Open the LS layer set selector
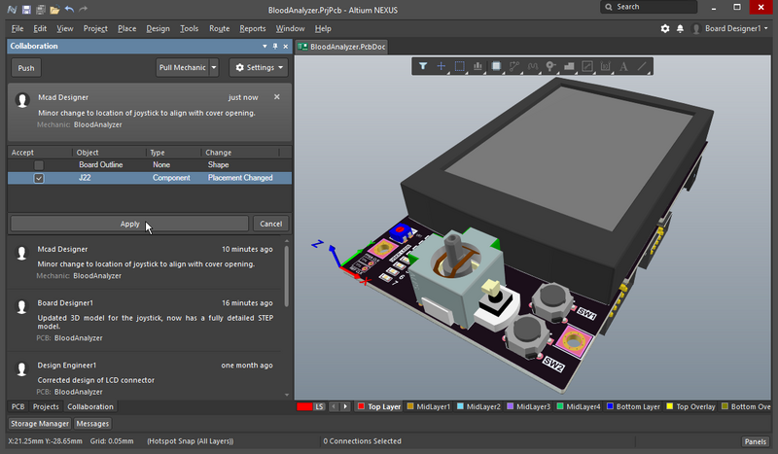Screen dimensions: 778x454 [x=319, y=407]
